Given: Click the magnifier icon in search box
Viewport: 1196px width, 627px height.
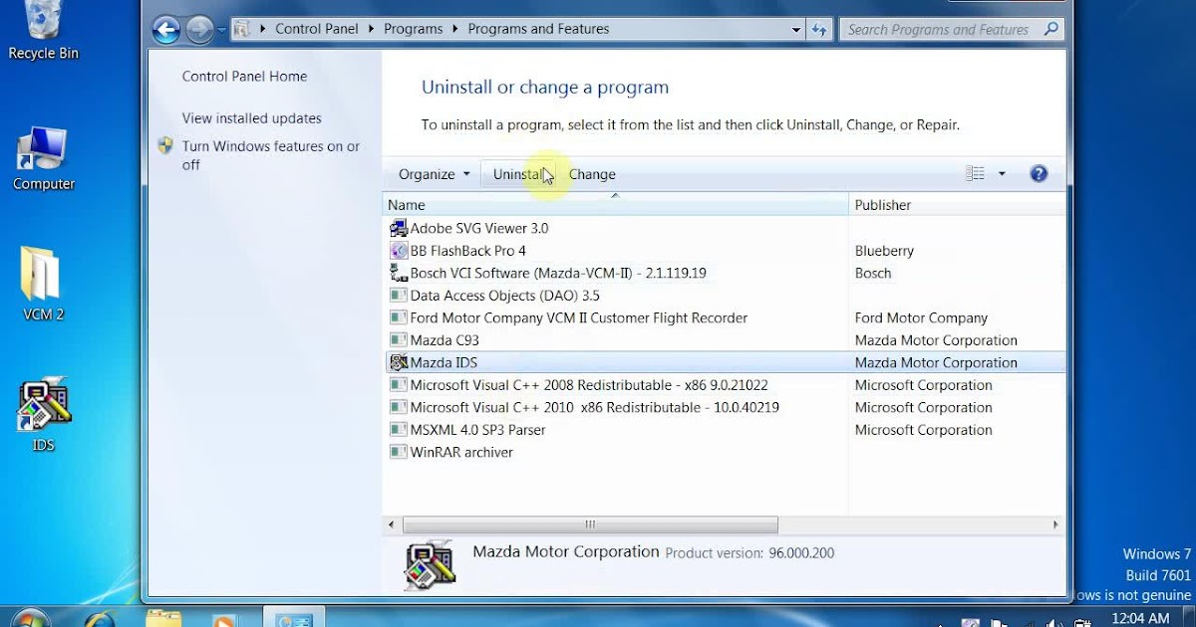Looking at the screenshot, I should [1050, 30].
